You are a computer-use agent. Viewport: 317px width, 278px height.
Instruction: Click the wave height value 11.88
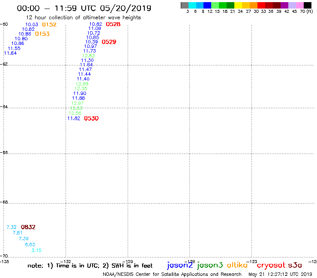tap(78, 98)
